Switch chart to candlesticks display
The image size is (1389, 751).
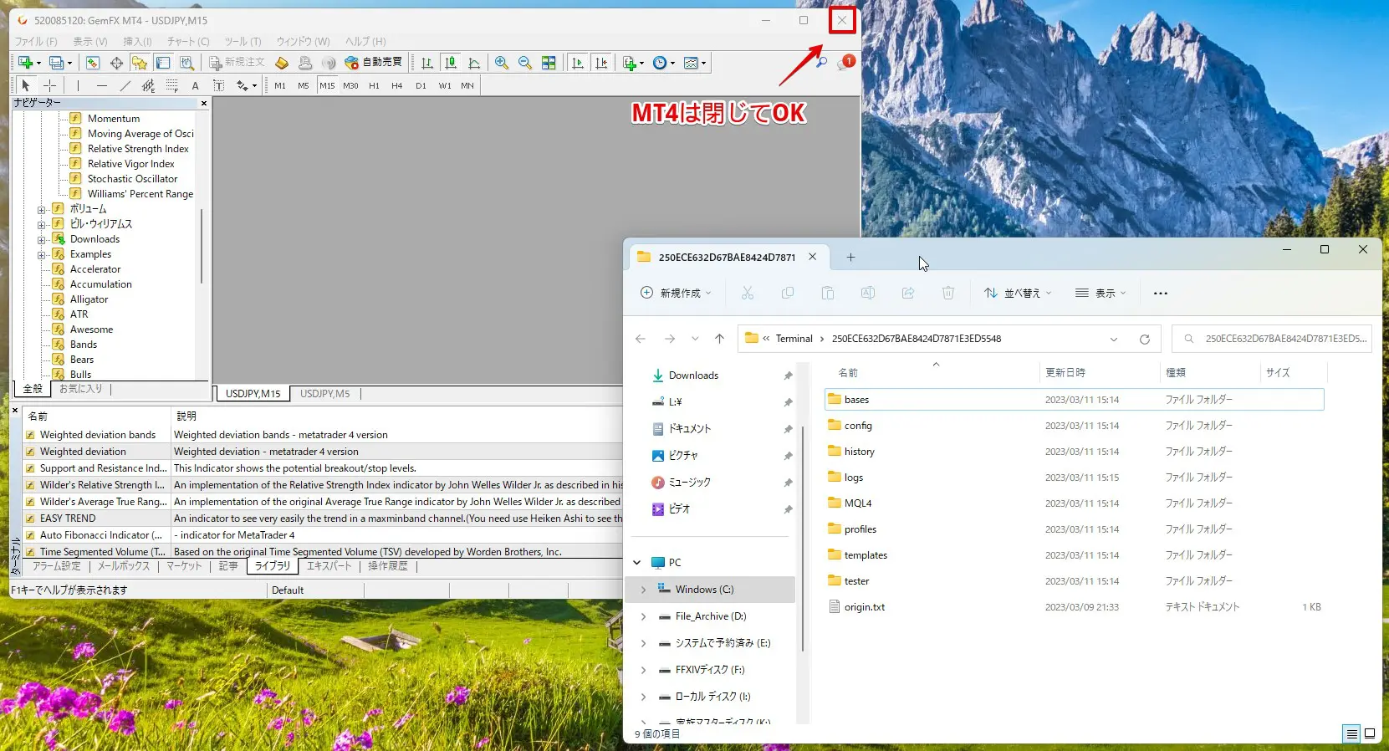click(451, 63)
